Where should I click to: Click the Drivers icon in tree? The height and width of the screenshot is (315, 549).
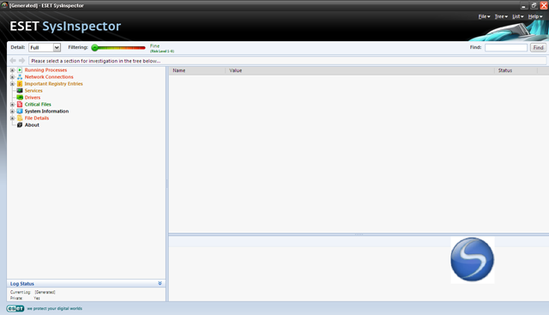point(20,97)
